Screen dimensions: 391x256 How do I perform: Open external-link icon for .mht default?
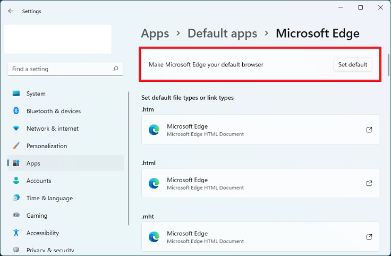pyautogui.click(x=369, y=237)
